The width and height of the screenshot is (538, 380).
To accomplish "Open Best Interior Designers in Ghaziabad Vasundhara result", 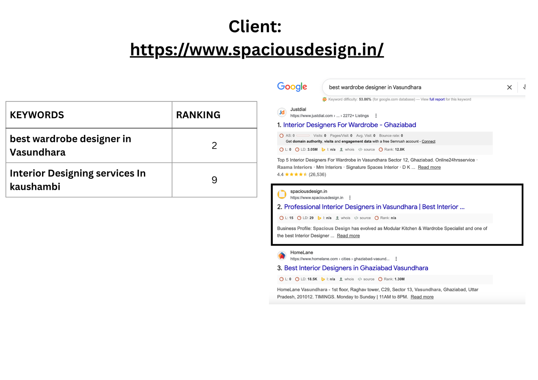I will (356, 268).
